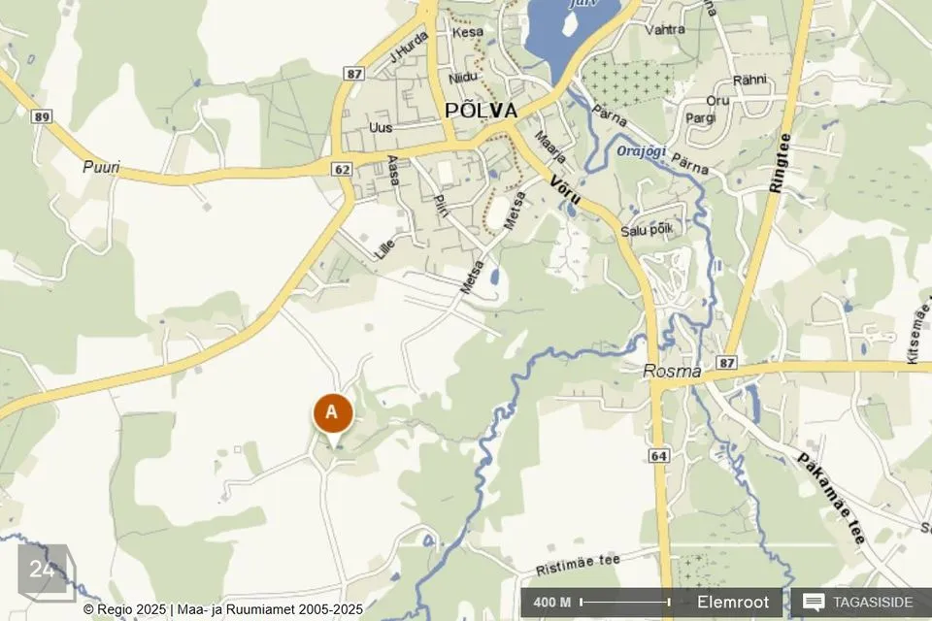Screen dimensions: 932x621
Task: Click the 400 M scale bar
Action: click(x=603, y=602)
